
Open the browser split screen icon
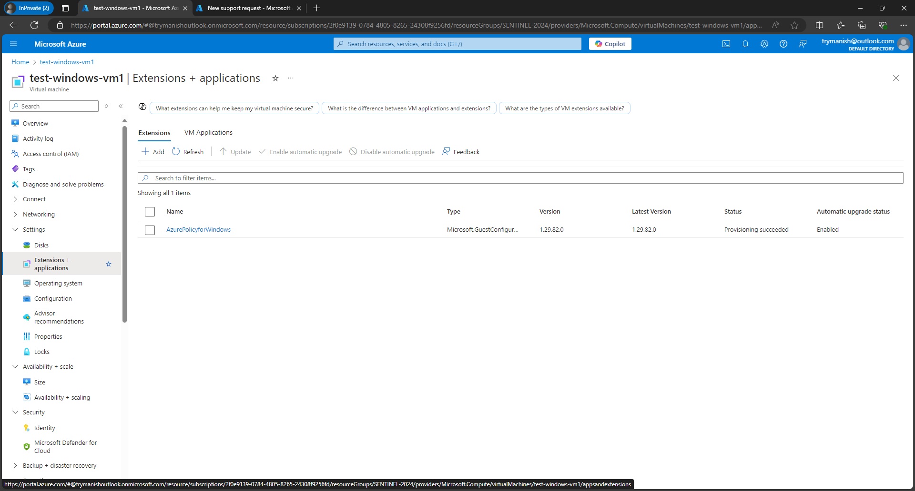click(820, 25)
